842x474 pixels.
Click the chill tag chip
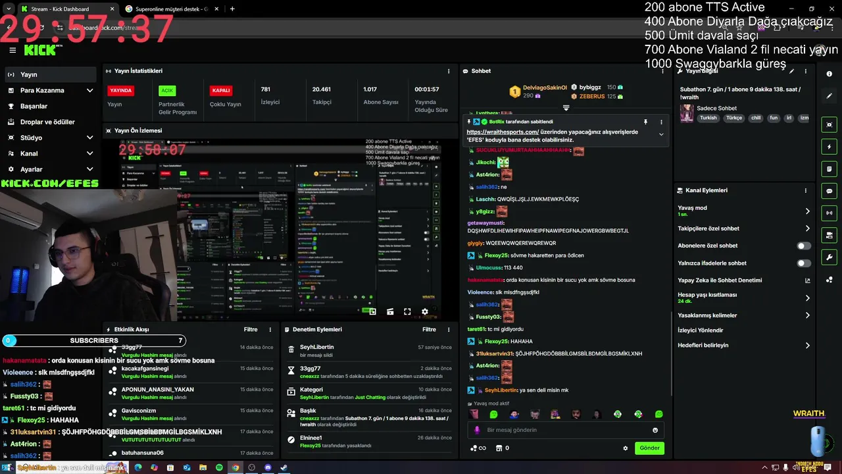tap(756, 118)
